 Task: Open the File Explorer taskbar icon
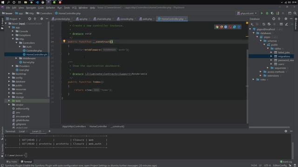[26, 2]
